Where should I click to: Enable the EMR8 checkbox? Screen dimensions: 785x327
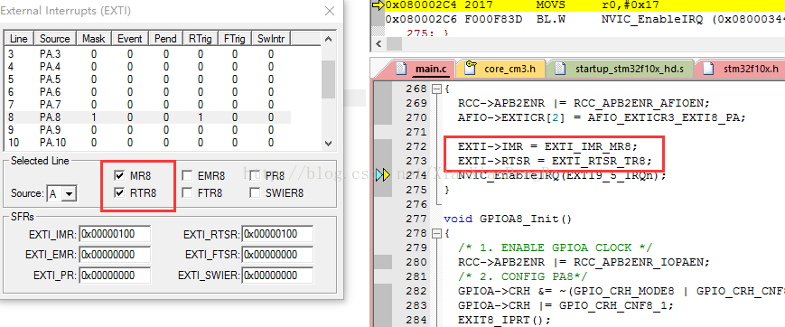(x=187, y=176)
